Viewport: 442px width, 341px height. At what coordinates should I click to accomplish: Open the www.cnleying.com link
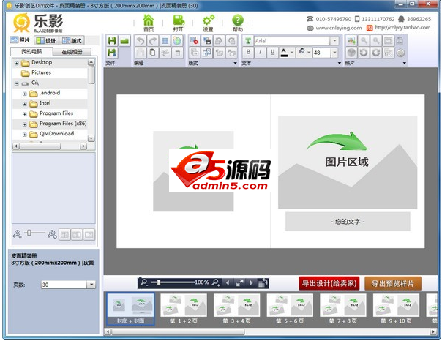click(339, 28)
